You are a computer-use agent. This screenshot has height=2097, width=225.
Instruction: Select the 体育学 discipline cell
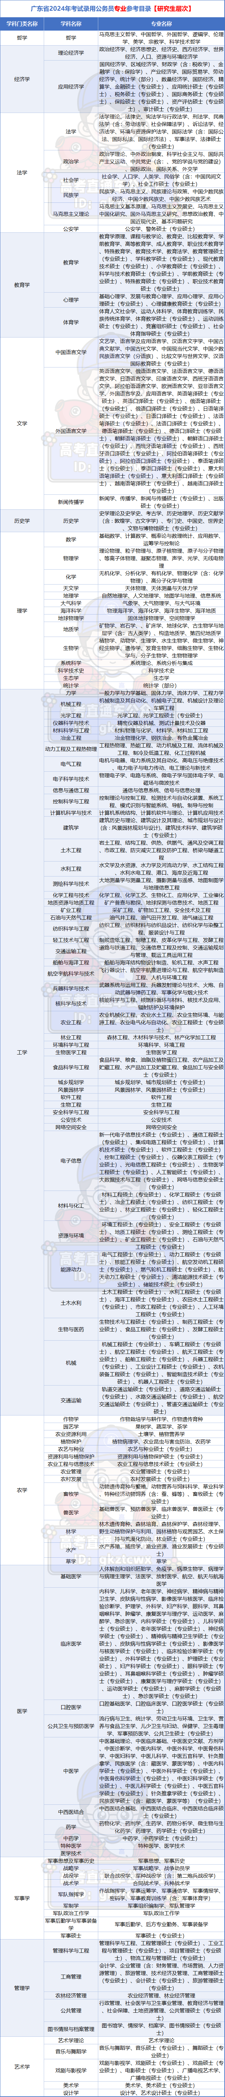(71, 322)
